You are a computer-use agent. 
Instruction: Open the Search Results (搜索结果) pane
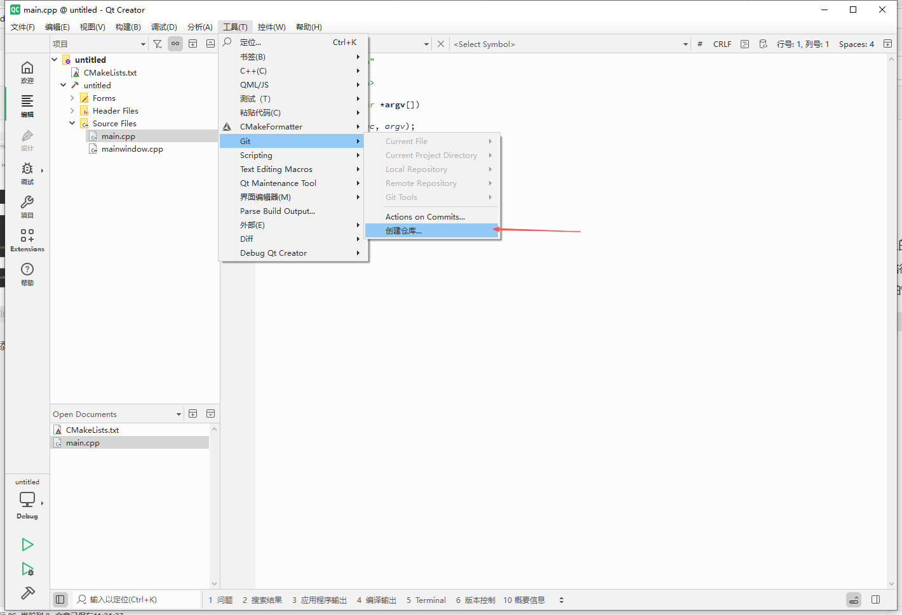click(262, 600)
